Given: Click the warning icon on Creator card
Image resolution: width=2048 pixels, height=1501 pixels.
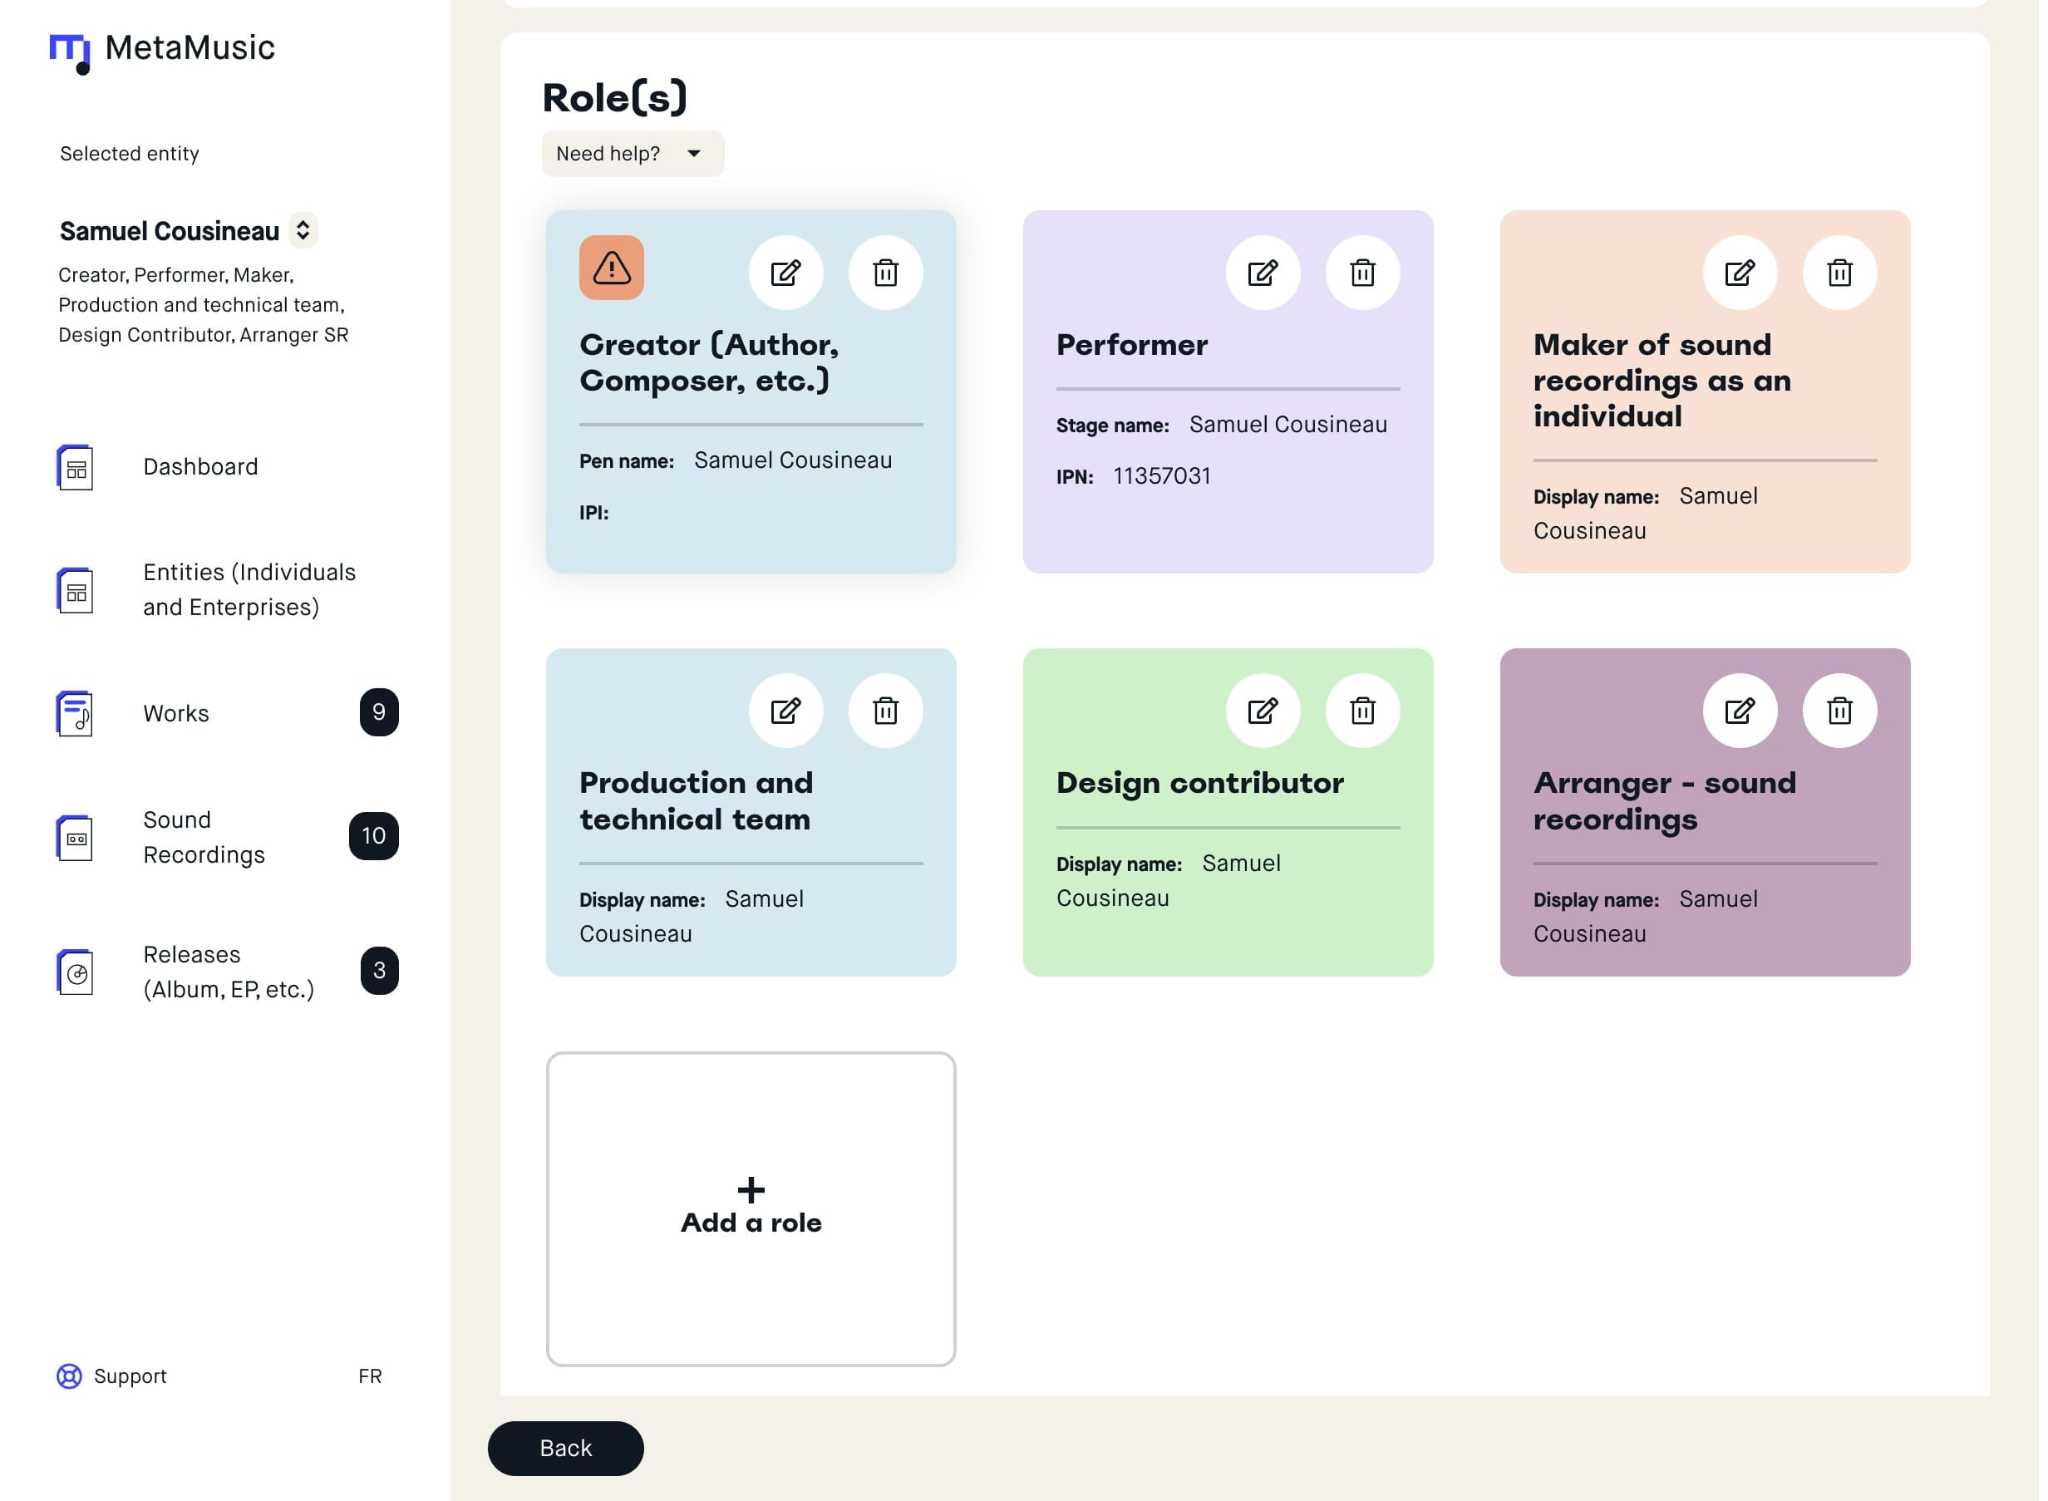Looking at the screenshot, I should [x=612, y=268].
